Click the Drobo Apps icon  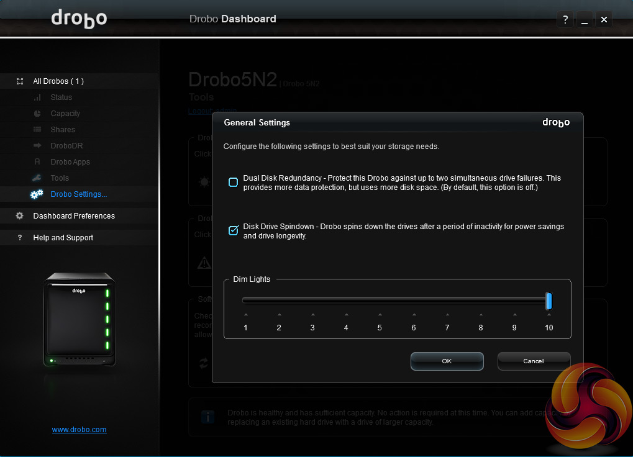pyautogui.click(x=37, y=161)
